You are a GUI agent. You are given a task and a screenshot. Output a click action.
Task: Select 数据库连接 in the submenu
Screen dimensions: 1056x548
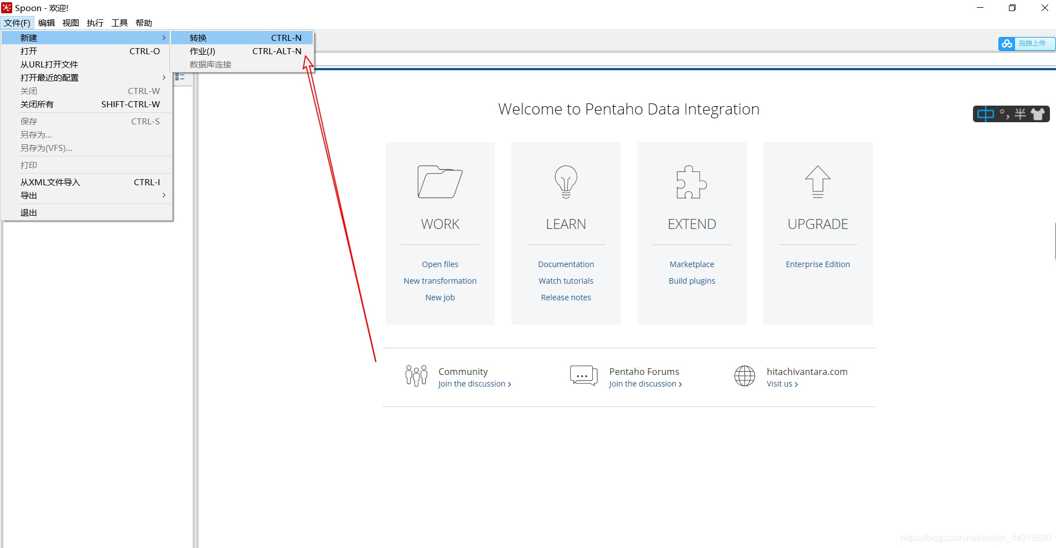point(242,64)
